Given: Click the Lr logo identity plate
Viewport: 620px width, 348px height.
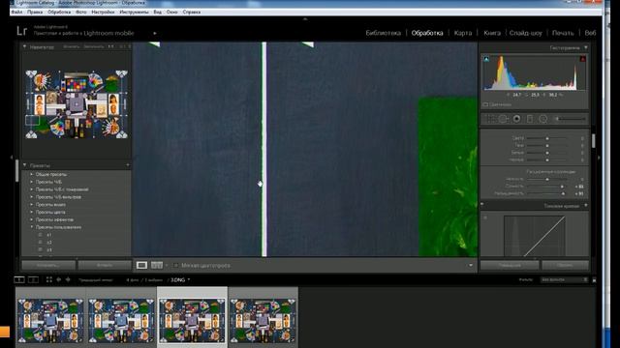Looking at the screenshot, I should tap(21, 31).
